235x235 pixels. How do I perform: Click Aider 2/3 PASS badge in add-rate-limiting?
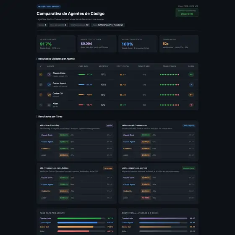pyautogui.click(x=64, y=155)
